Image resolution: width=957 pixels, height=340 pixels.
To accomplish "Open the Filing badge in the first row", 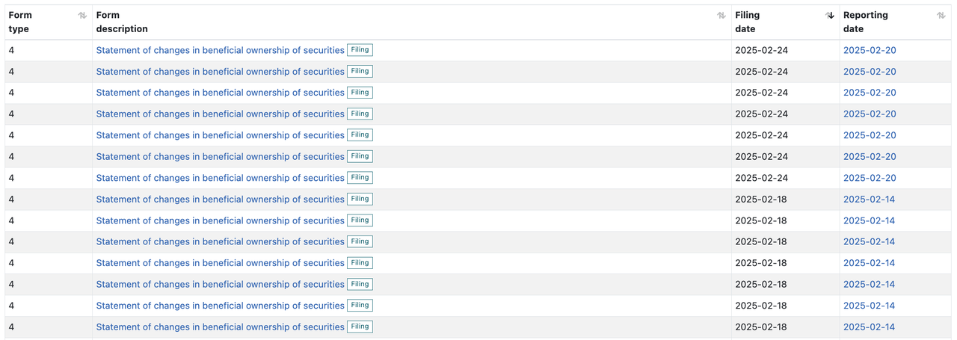I will point(360,50).
